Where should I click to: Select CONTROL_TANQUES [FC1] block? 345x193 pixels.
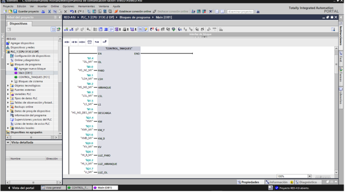tap(34, 77)
